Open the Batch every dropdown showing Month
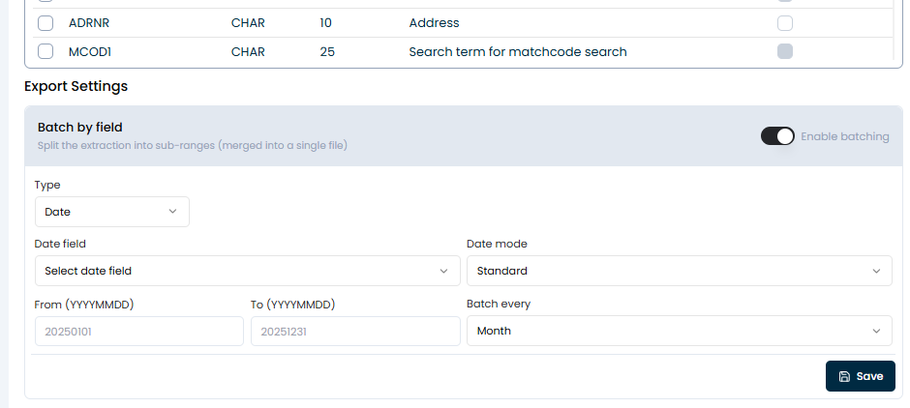Viewport: 910px width, 408px height. [x=679, y=331]
